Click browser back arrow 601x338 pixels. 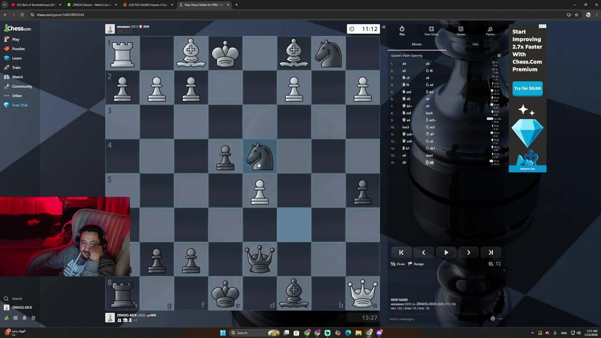5,15
